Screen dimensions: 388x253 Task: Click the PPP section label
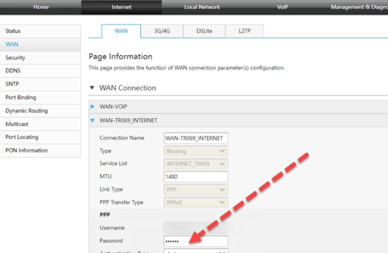[x=105, y=215]
